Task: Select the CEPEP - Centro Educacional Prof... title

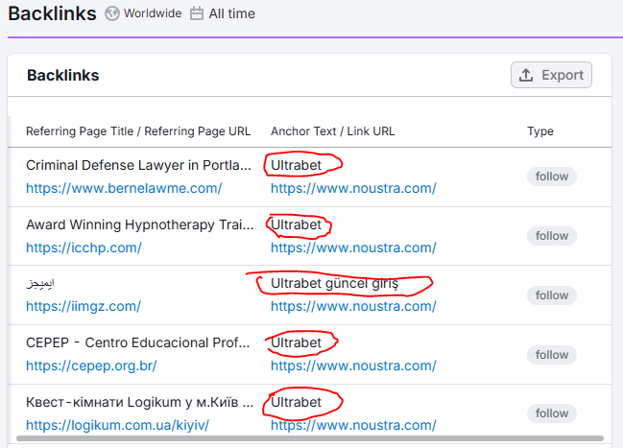Action: tap(138, 342)
